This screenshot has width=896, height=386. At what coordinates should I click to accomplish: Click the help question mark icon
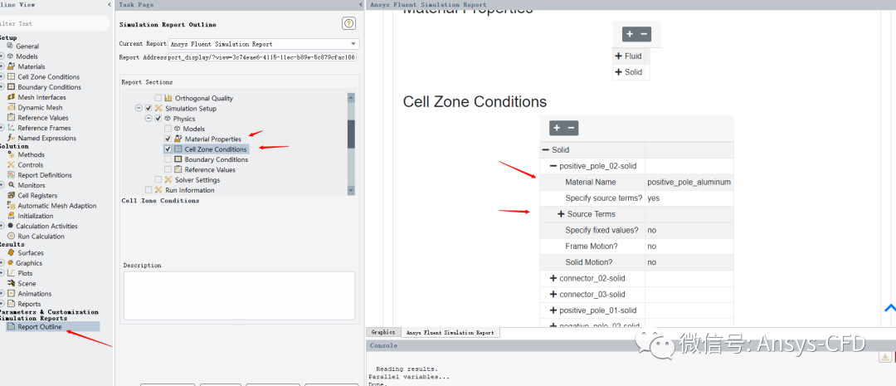tap(348, 23)
